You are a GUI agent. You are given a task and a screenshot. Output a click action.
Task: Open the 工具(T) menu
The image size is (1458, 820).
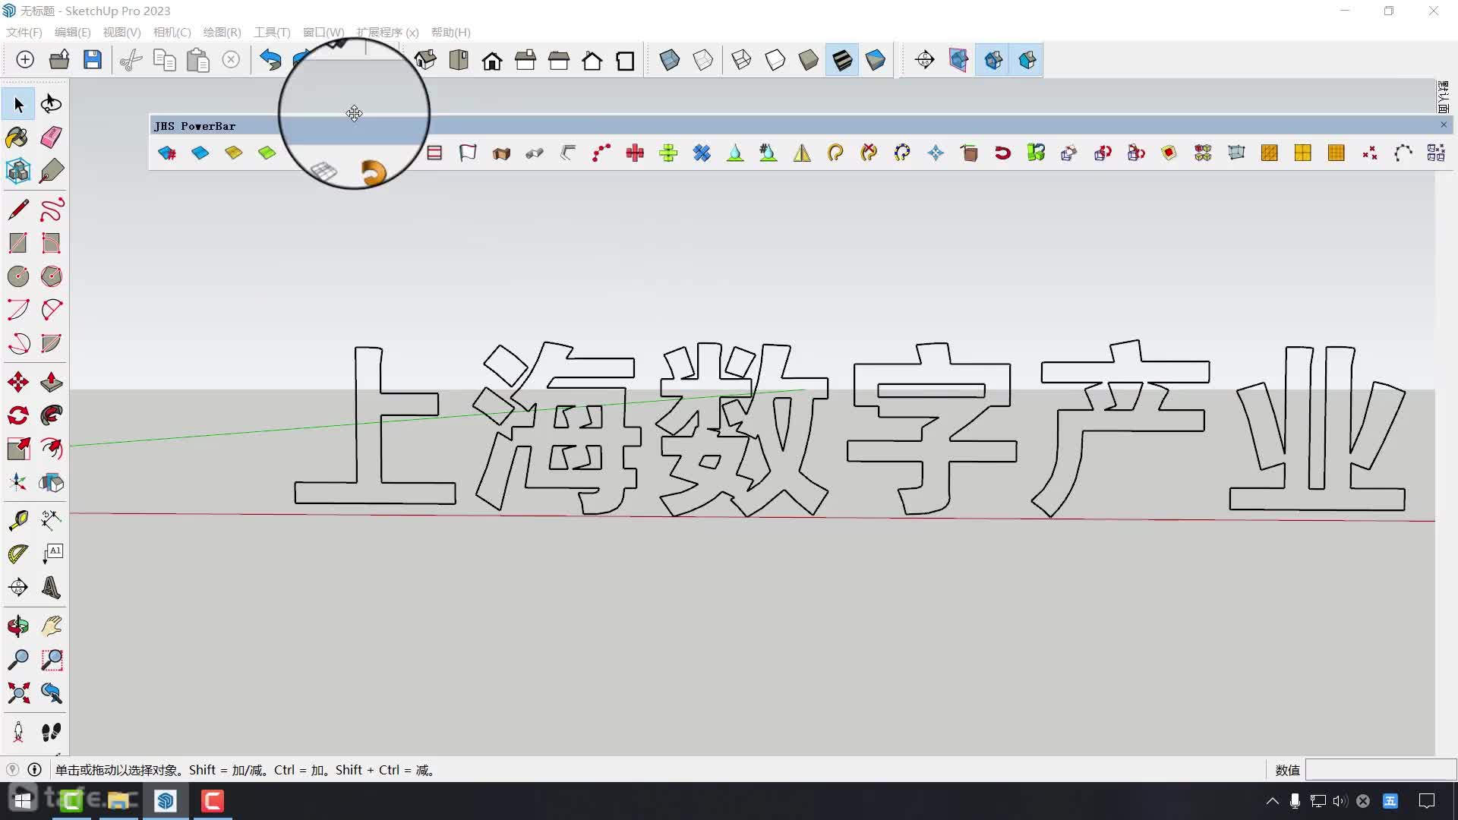[x=272, y=32]
